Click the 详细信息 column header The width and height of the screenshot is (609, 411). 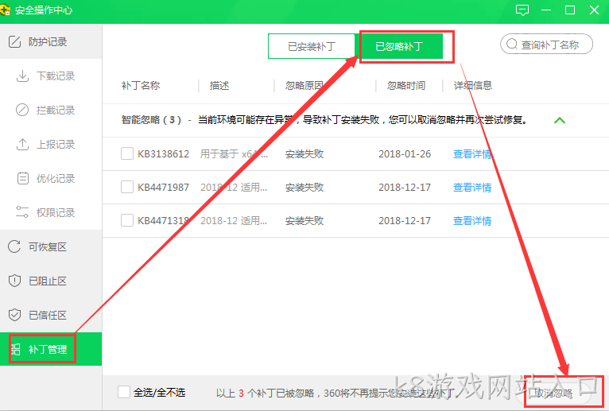(x=473, y=86)
